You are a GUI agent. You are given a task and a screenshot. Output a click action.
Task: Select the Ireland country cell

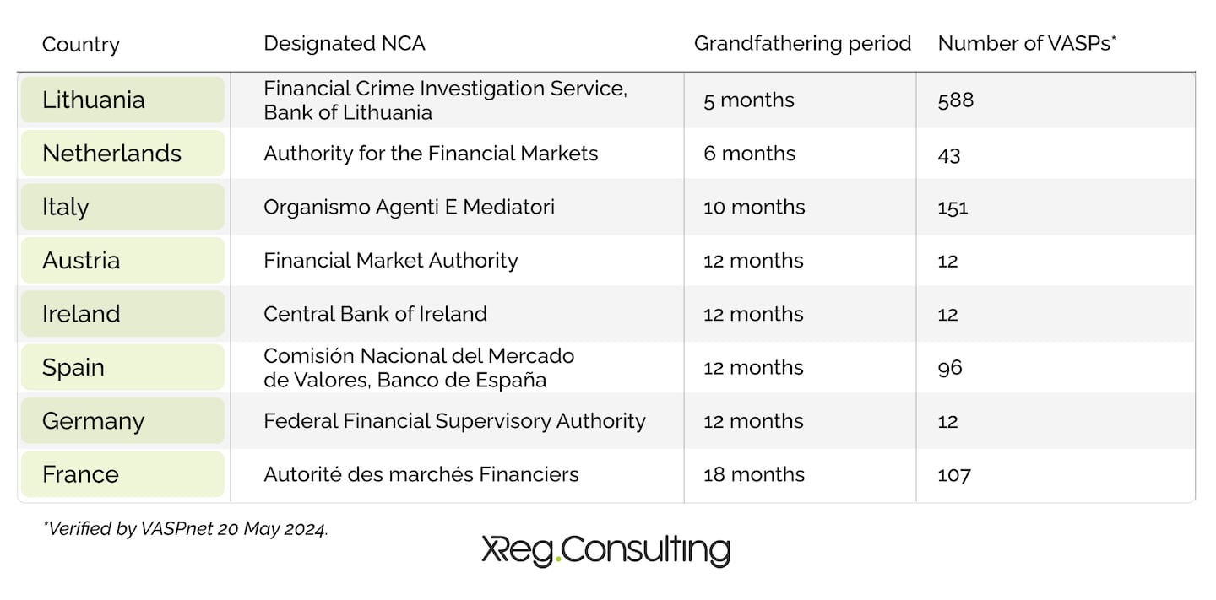(123, 313)
